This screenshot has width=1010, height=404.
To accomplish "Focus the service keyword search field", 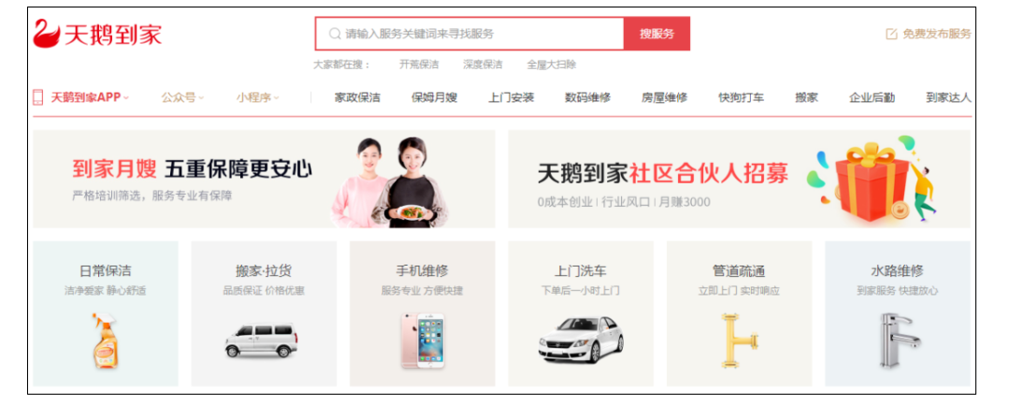I will click(469, 34).
